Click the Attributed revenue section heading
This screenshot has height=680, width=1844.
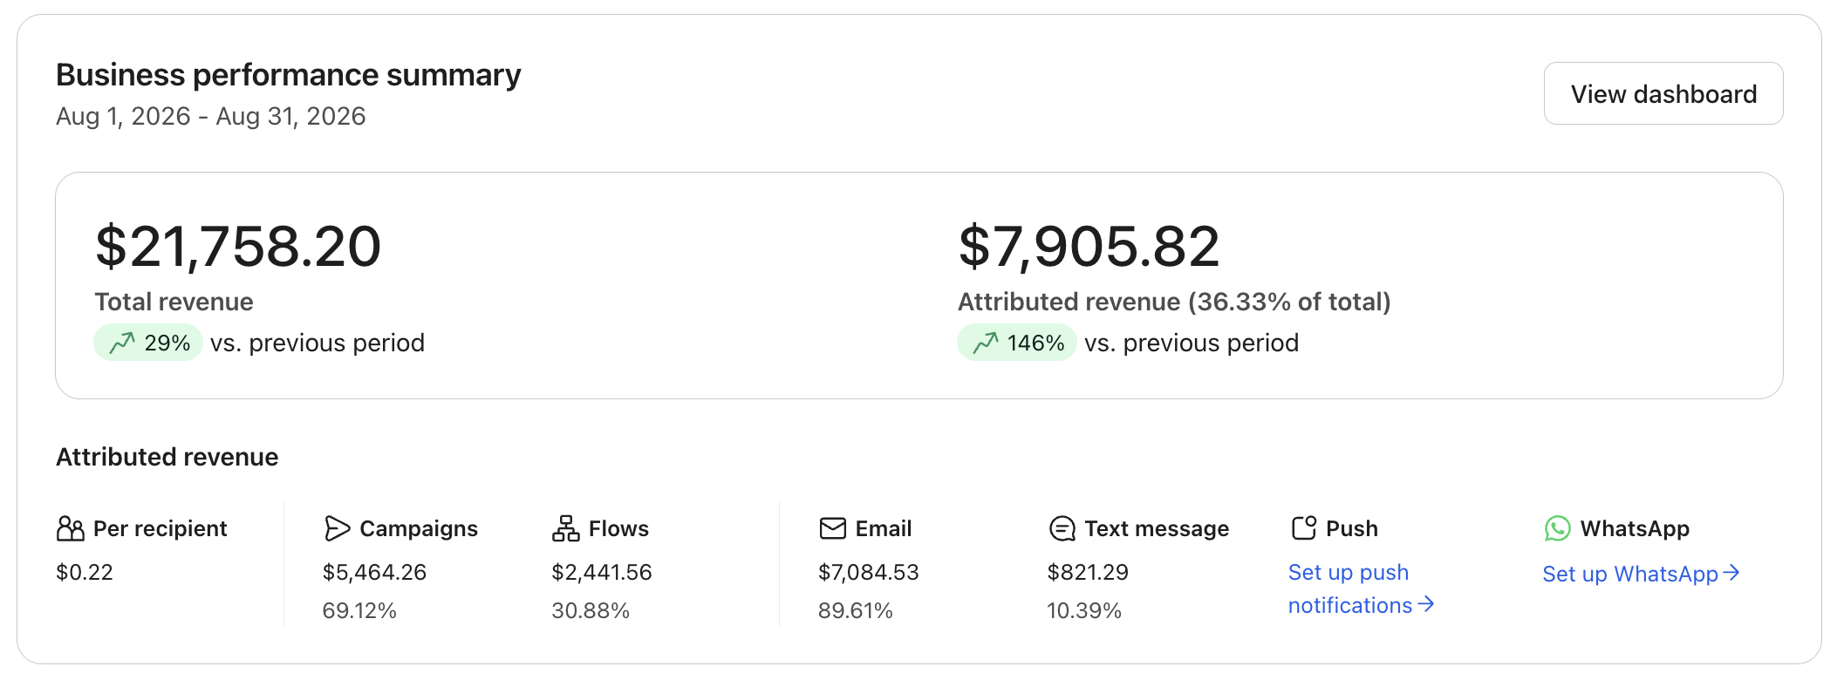point(167,457)
